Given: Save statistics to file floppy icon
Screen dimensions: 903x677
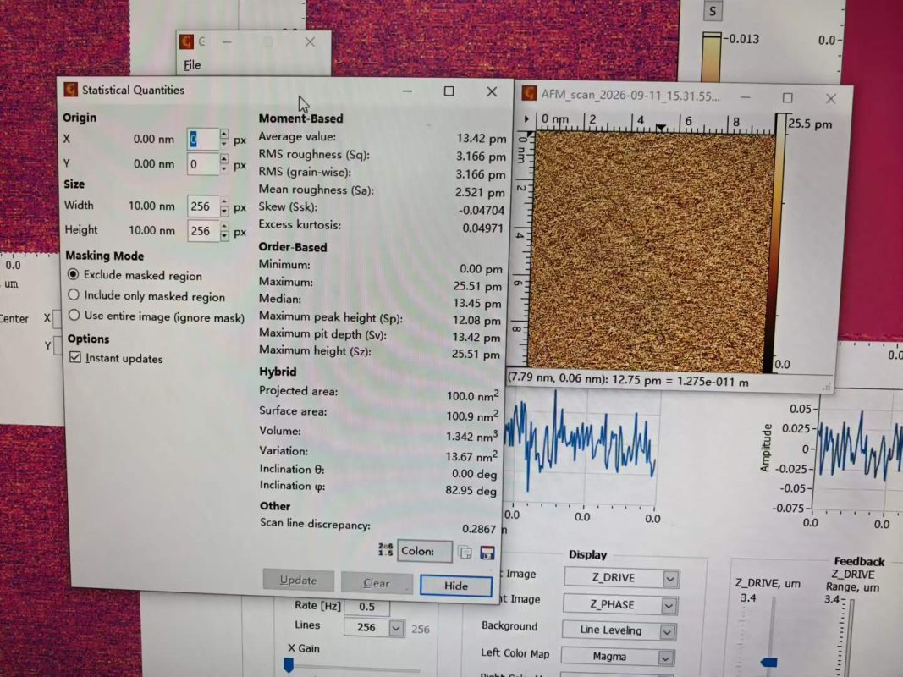Looking at the screenshot, I should pos(487,553).
